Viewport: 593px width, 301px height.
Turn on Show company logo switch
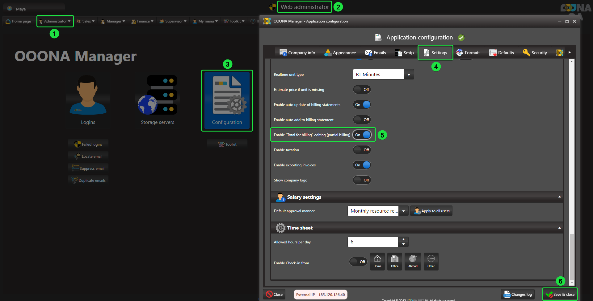tap(362, 180)
